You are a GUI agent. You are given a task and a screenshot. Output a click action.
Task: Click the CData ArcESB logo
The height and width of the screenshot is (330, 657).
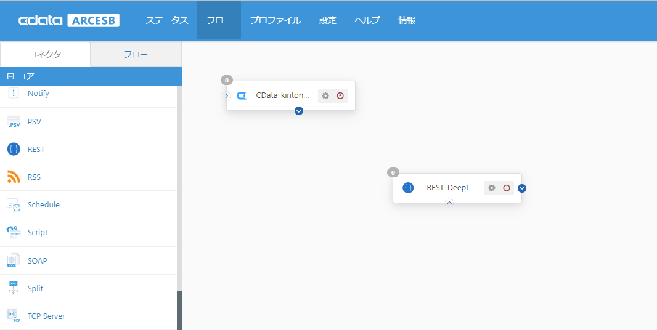[x=69, y=20]
